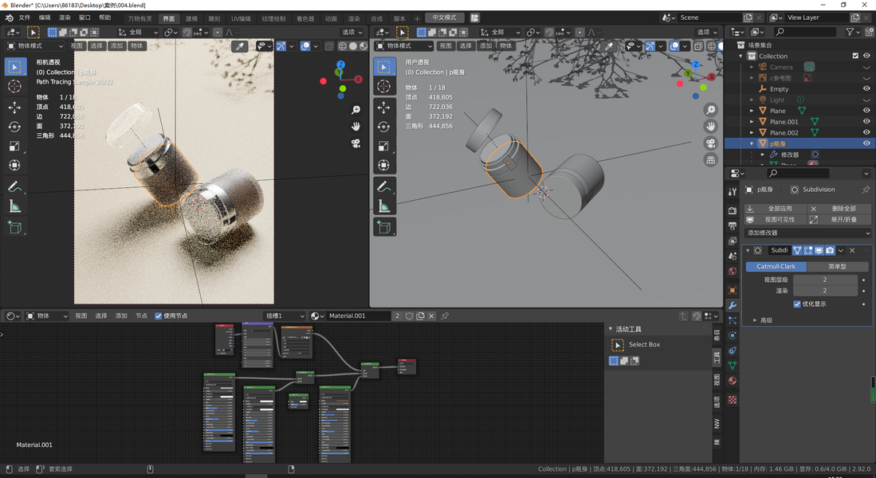
Task: Toggle Collection exclude checkbox in outliner
Action: point(855,56)
